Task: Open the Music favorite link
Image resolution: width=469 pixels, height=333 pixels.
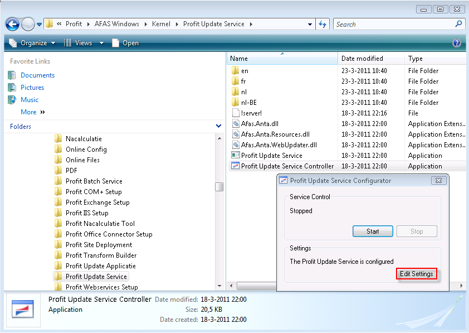Action: tap(30, 100)
